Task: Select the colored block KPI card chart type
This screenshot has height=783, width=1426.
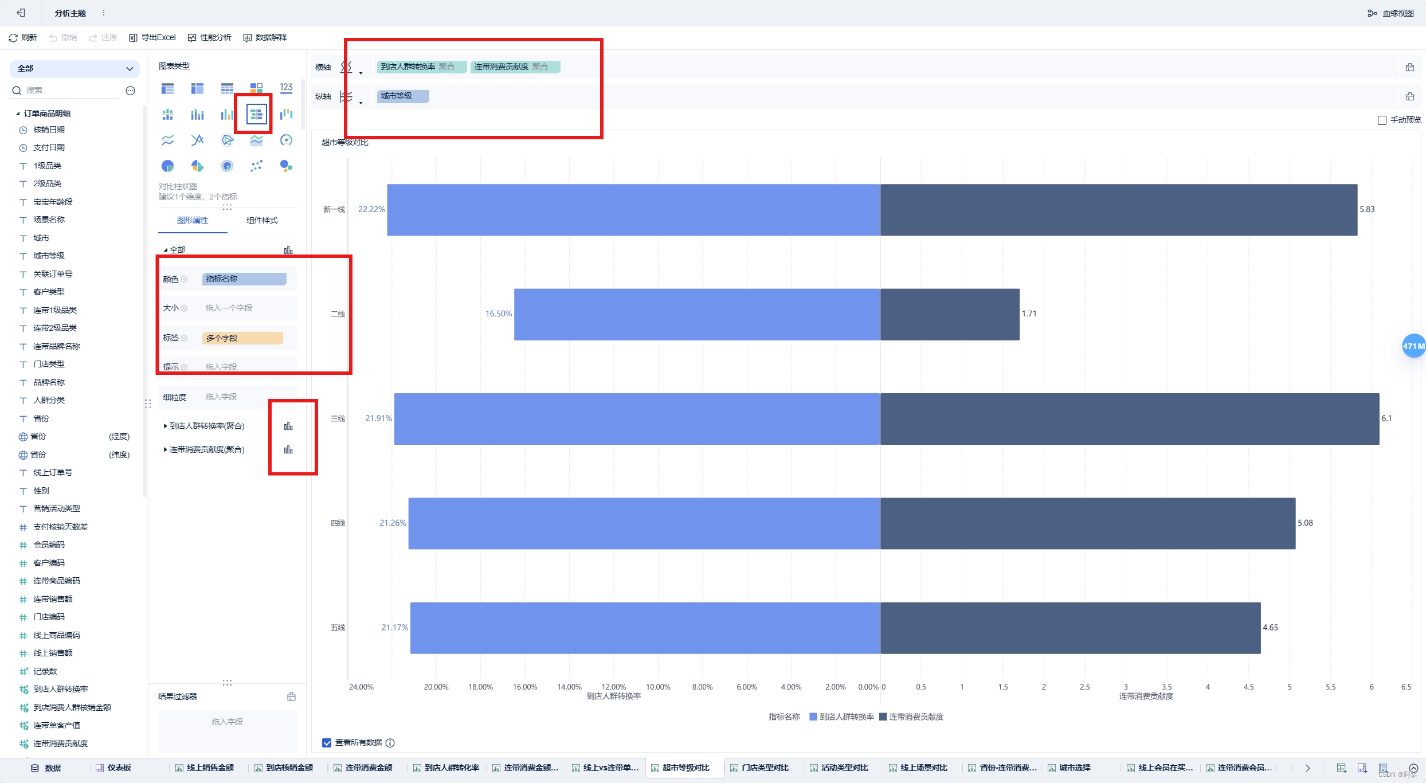Action: tap(256, 88)
